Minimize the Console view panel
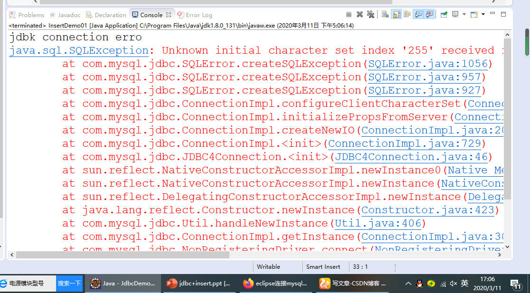Image resolution: width=530 pixels, height=293 pixels. pos(492,14)
